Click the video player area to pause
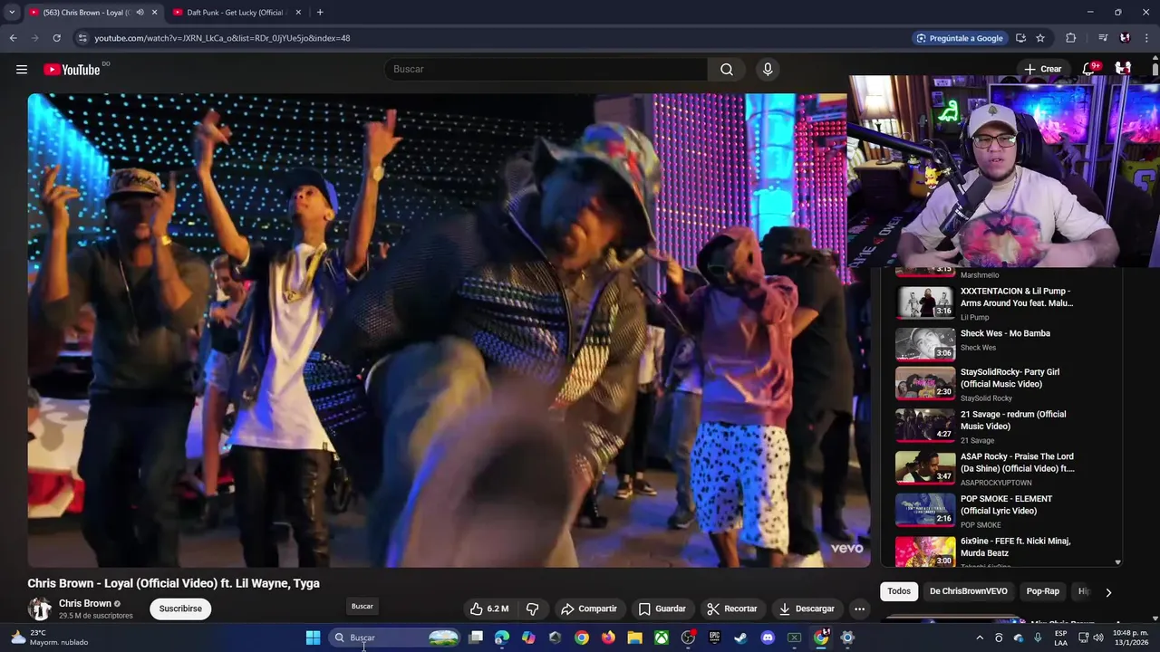 click(x=449, y=331)
